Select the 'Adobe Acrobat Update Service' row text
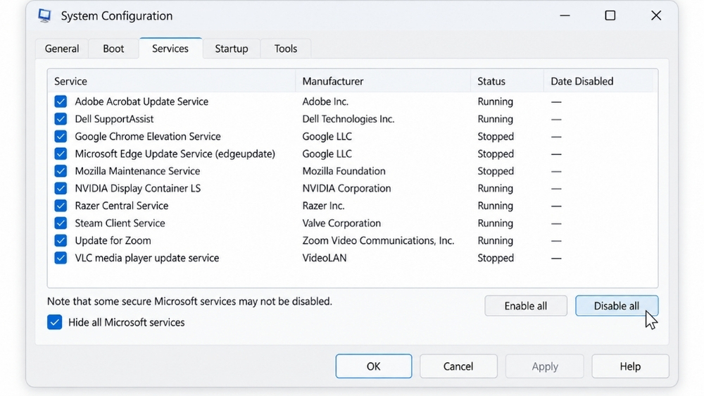This screenshot has width=704, height=396. (x=142, y=101)
